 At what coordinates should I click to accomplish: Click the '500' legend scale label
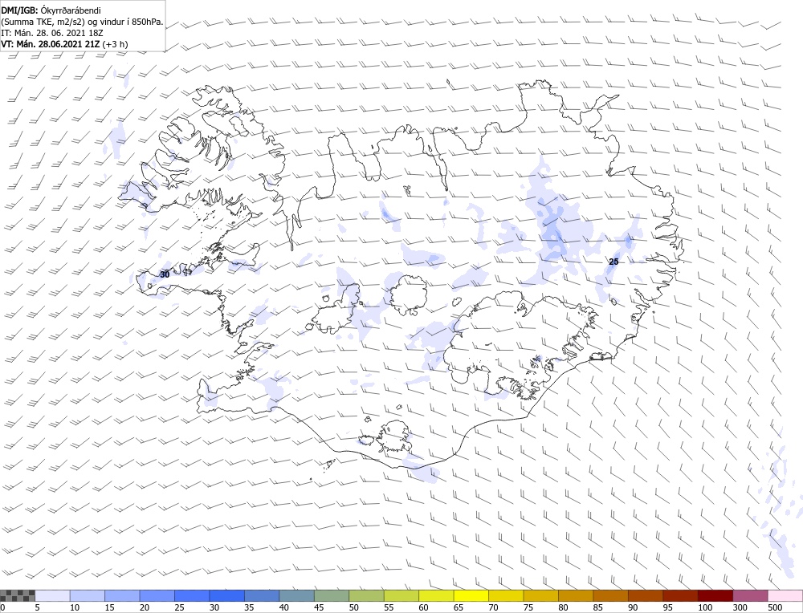[776, 607]
